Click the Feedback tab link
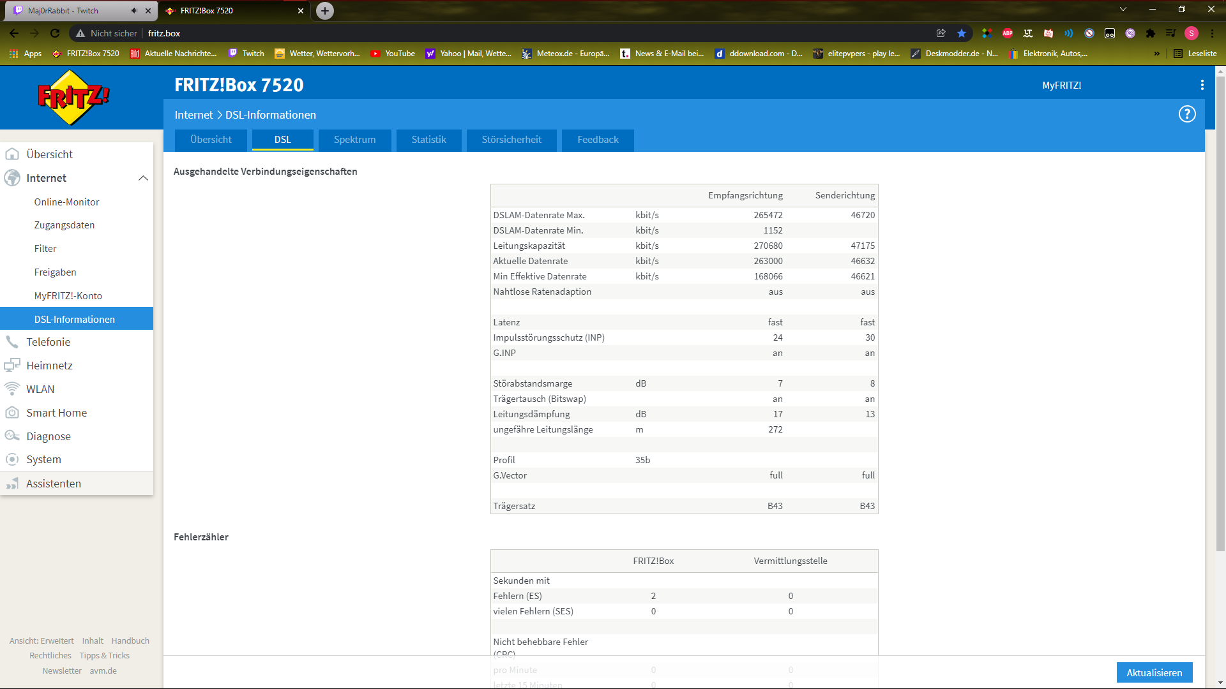1226x689 pixels. (x=598, y=139)
